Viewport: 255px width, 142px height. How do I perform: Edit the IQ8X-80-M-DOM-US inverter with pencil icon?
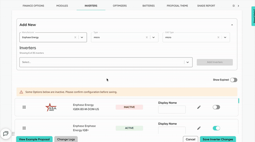point(199,107)
